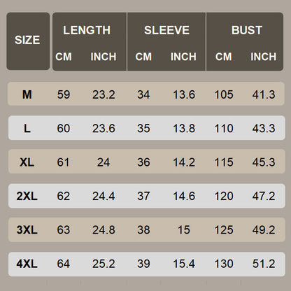Choose the 2XL size row label
This screenshot has height=291, width=291.
[x=27, y=196]
